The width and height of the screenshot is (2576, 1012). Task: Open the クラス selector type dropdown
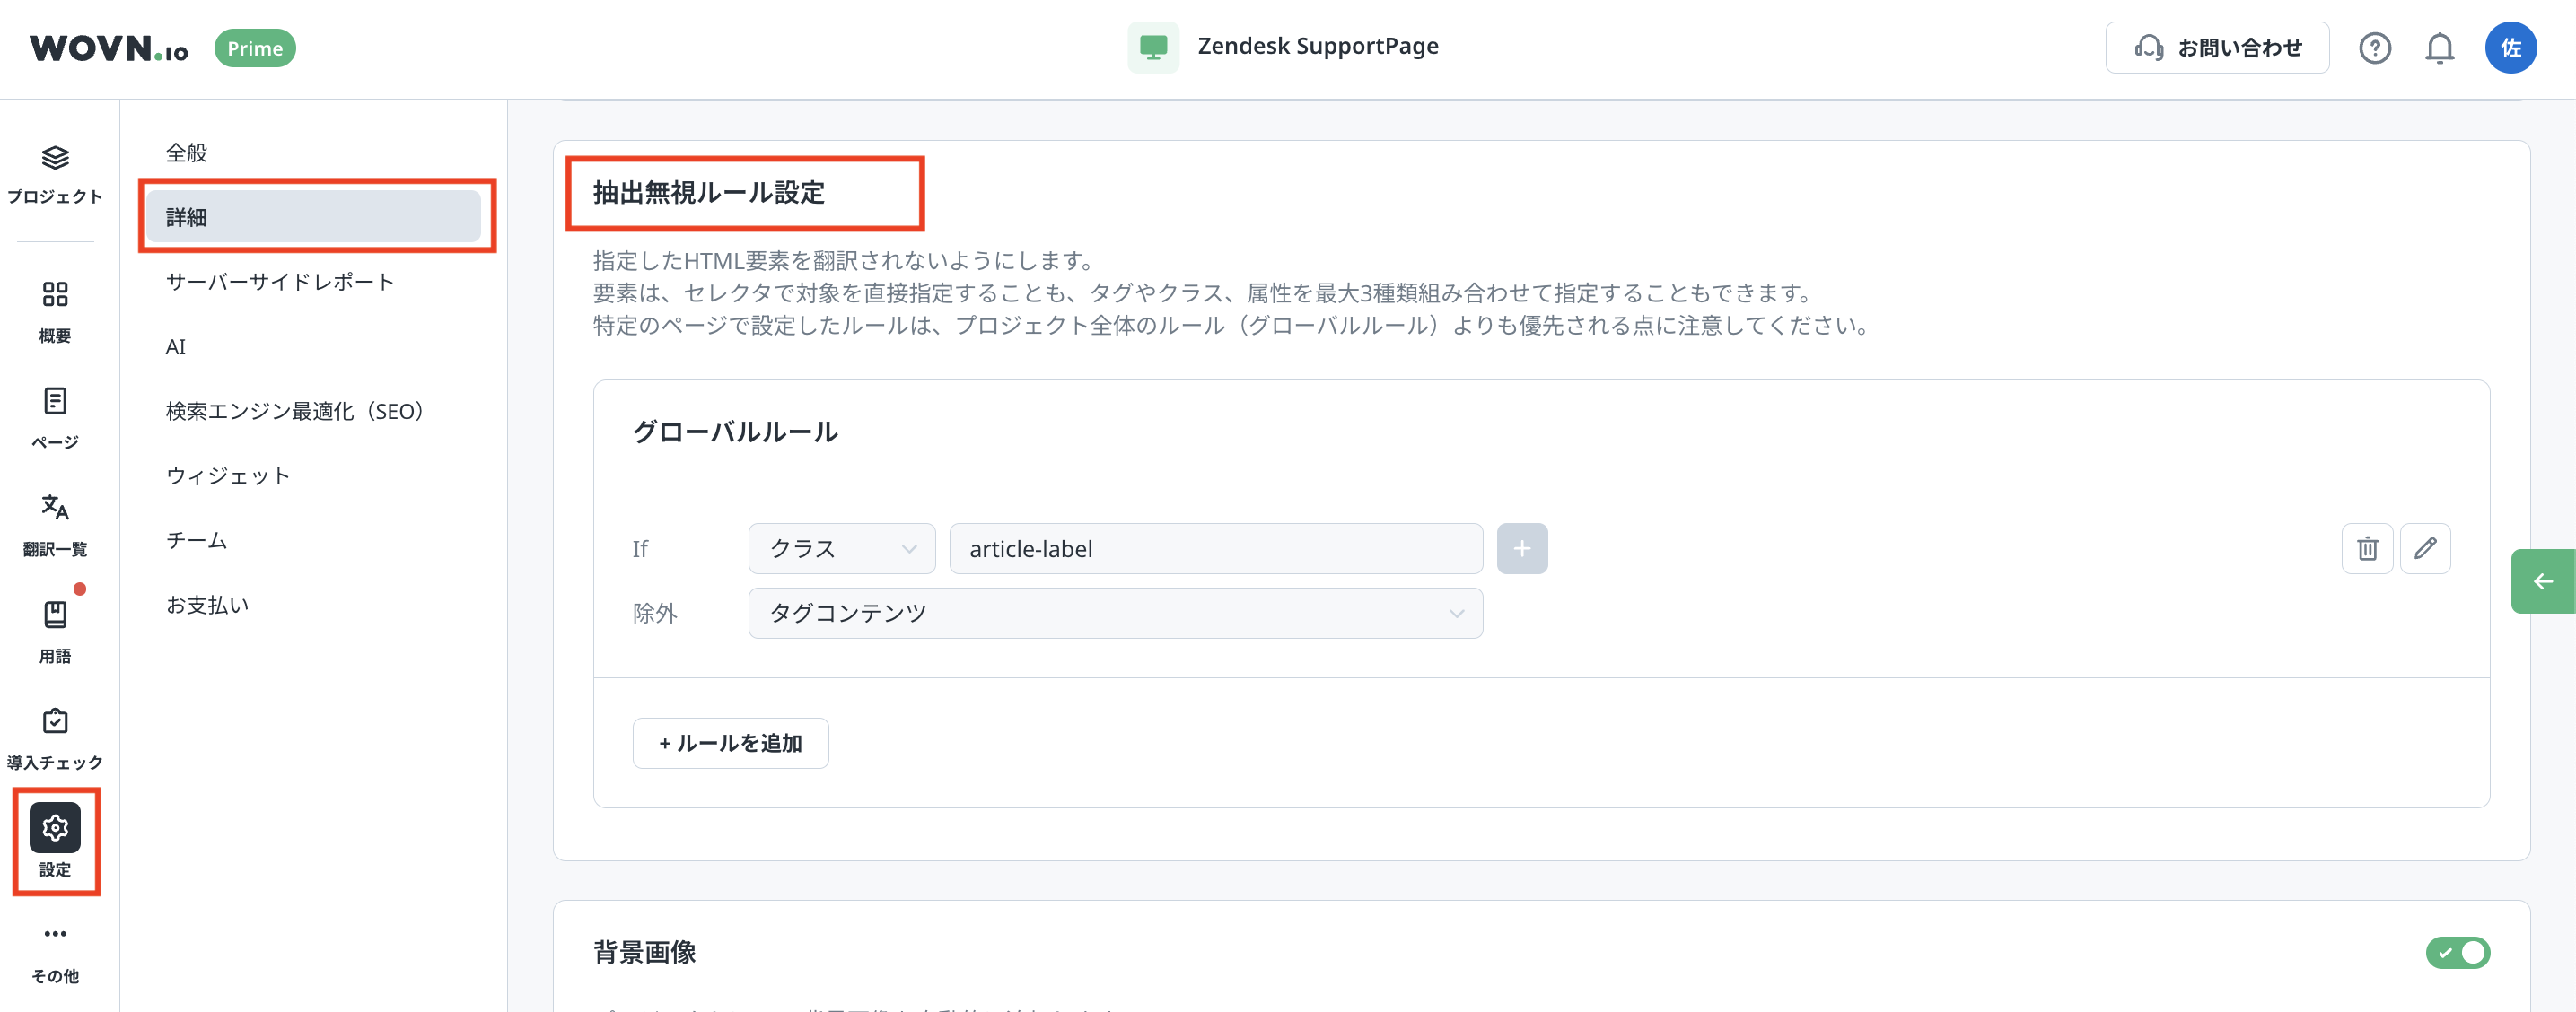[x=841, y=548]
